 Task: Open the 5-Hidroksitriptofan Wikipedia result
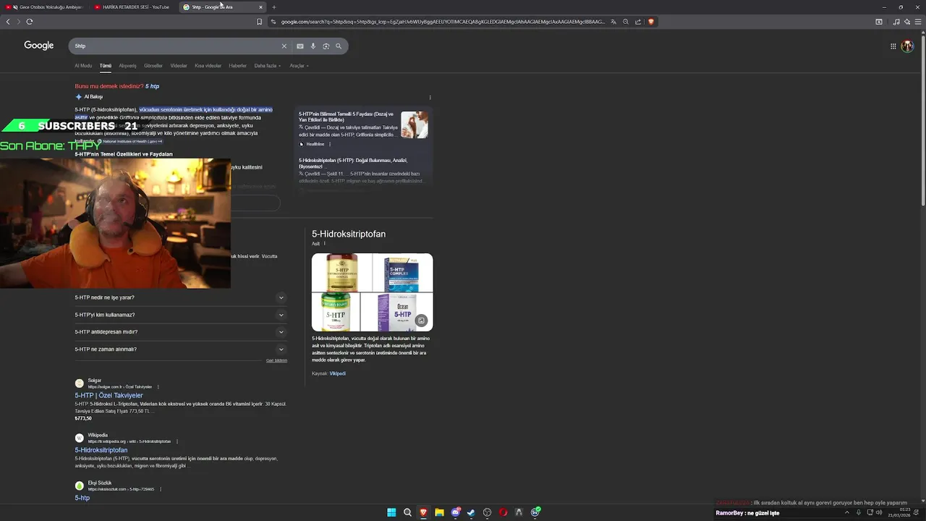tap(101, 450)
